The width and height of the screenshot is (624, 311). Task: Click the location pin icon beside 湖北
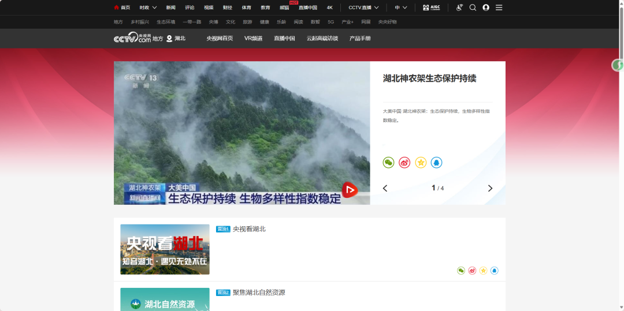tap(169, 39)
